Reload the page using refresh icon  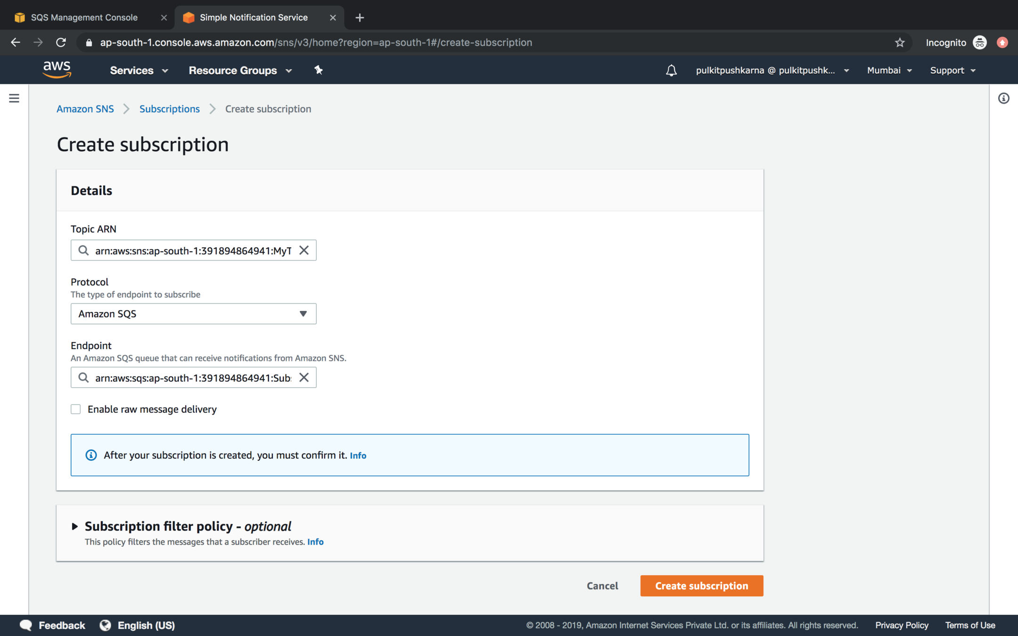61,42
